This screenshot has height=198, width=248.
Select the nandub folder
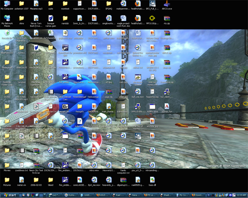coord(65,20)
